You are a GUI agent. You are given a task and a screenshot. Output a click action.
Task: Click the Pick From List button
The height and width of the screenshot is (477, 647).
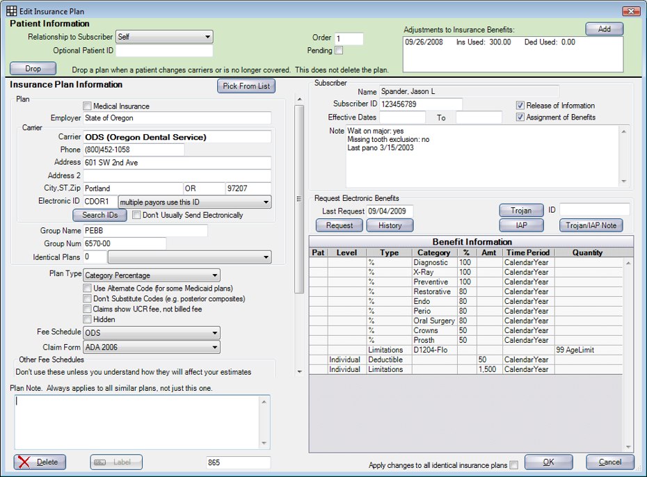coord(246,86)
